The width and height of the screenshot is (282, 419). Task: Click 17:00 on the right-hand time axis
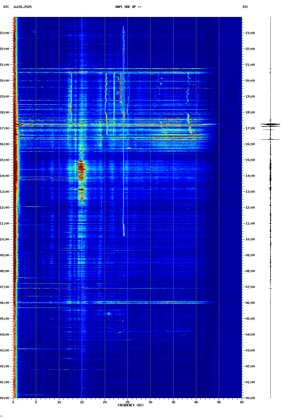(x=250, y=128)
